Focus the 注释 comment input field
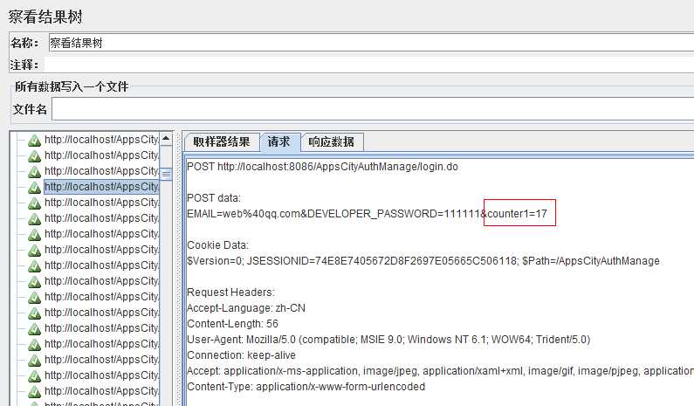 tap(368, 65)
